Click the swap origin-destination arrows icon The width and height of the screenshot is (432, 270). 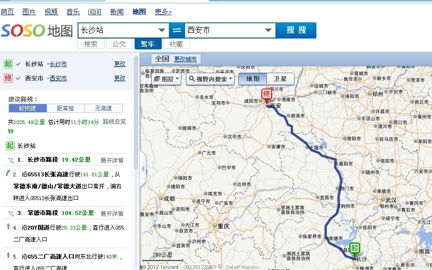[x=177, y=30]
